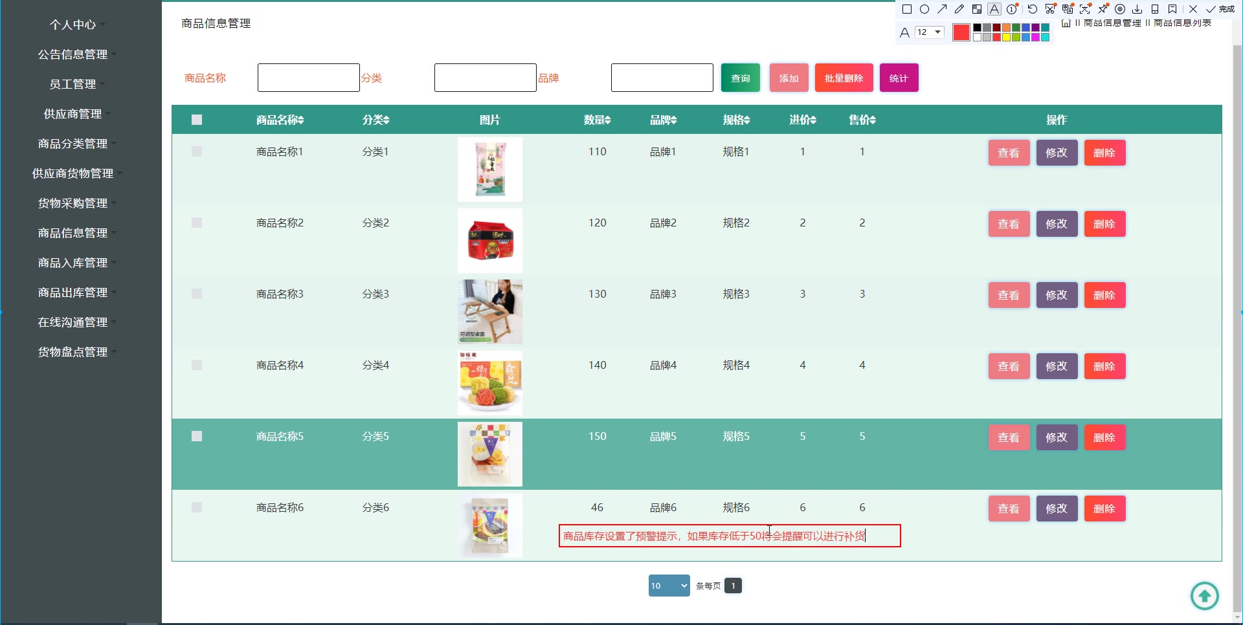Screen dimensions: 1243x625
Task: Click the screenshot translate icon
Action: tap(1068, 9)
